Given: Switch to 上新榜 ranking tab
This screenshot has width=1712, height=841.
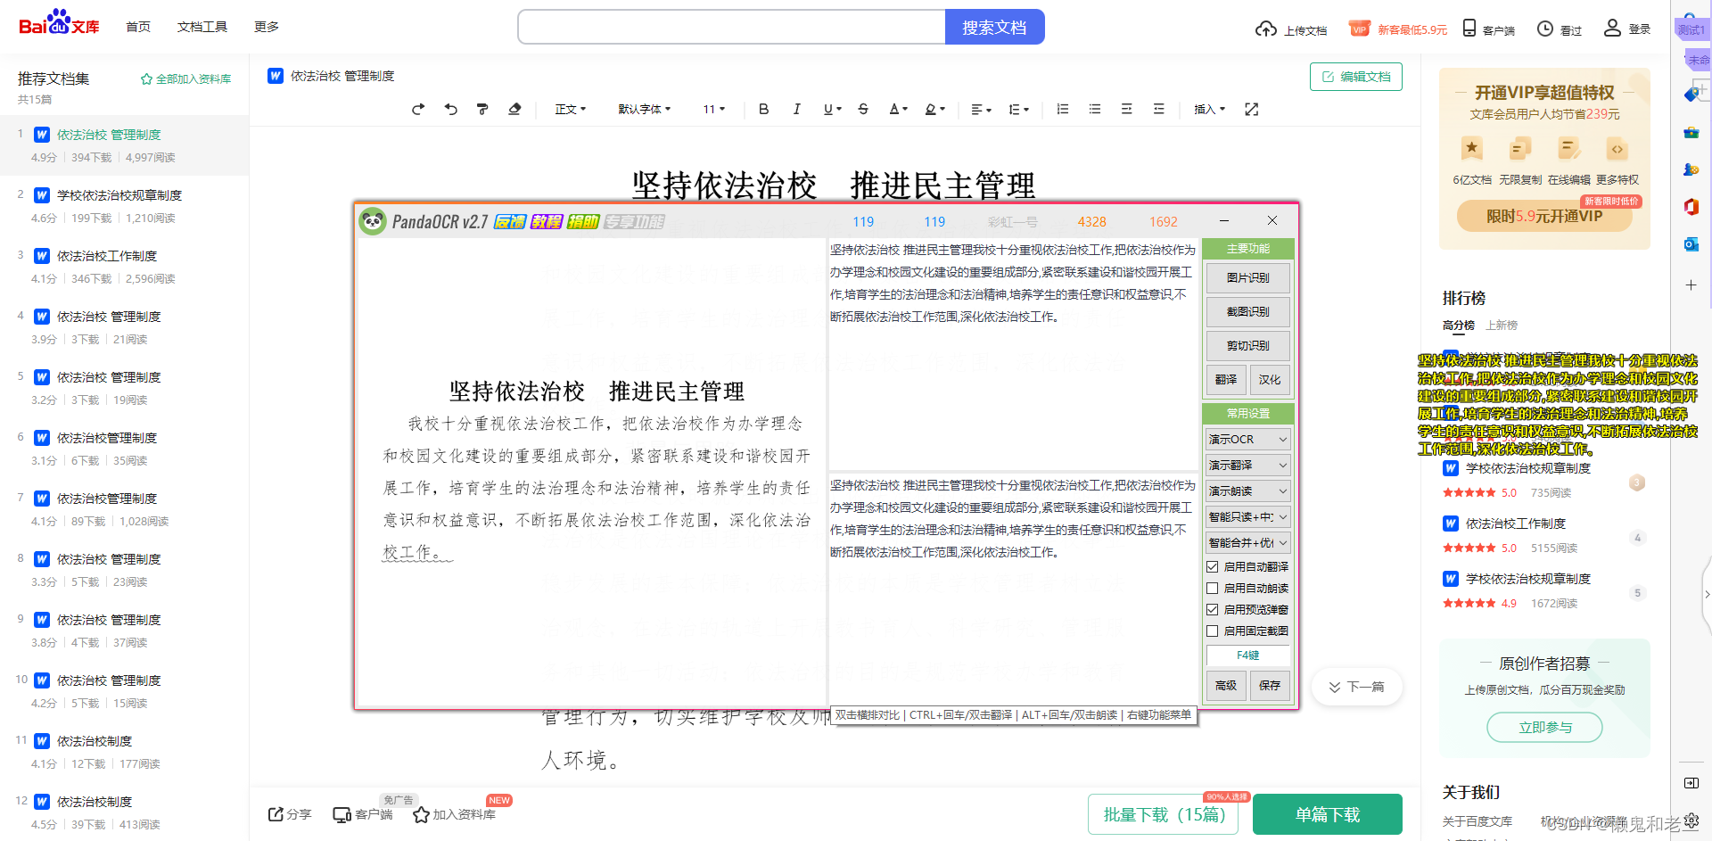Looking at the screenshot, I should coord(1502,325).
